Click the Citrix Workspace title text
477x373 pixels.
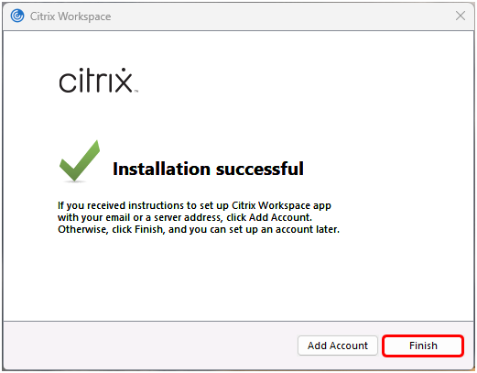[70, 16]
